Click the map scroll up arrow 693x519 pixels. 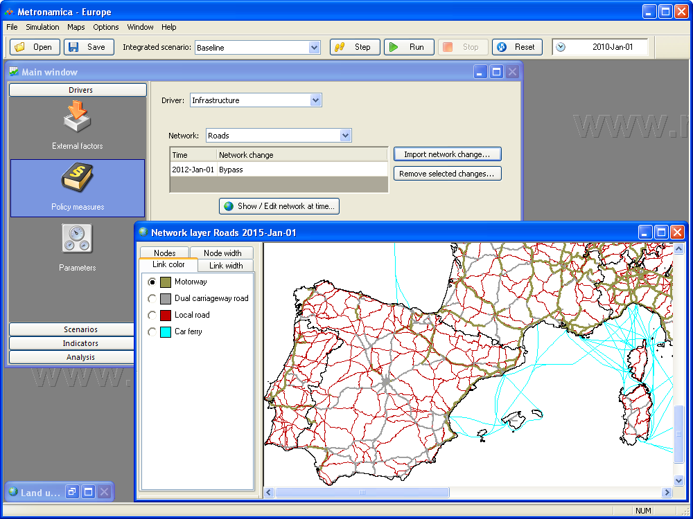pos(679,249)
